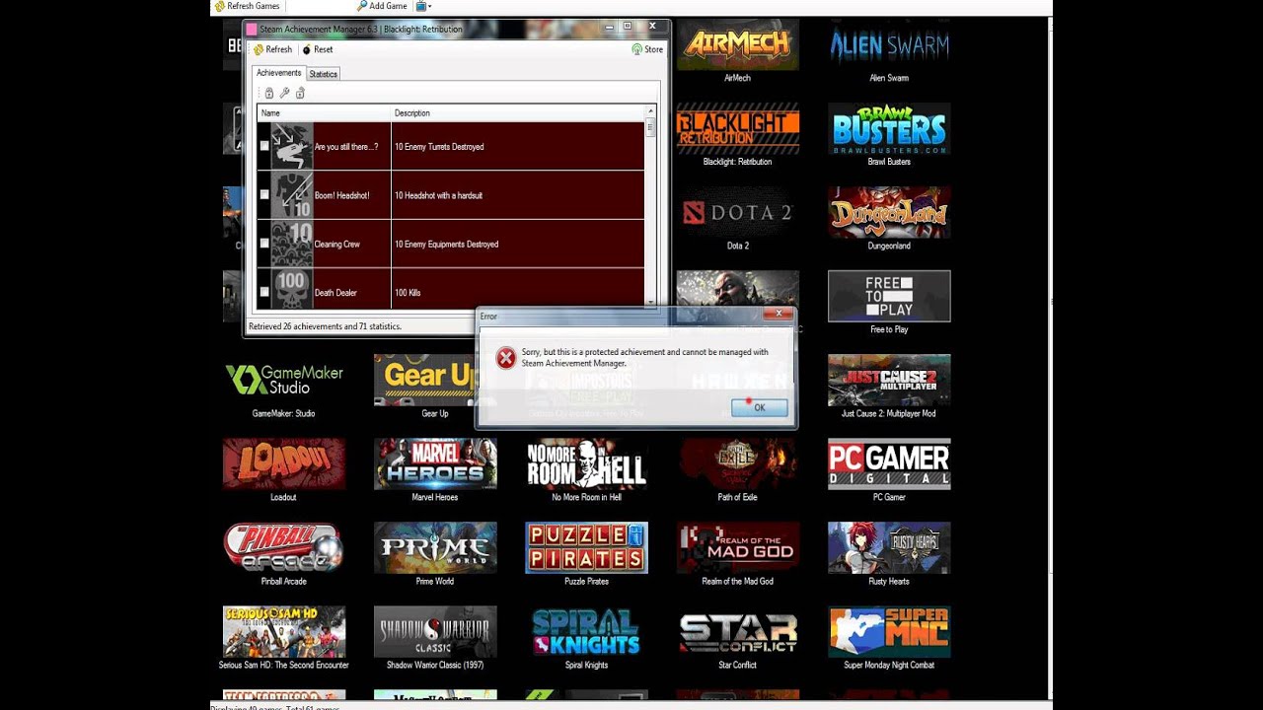Select the '100 Kills' description text
Viewport: 1263px width, 710px height.
(x=409, y=293)
